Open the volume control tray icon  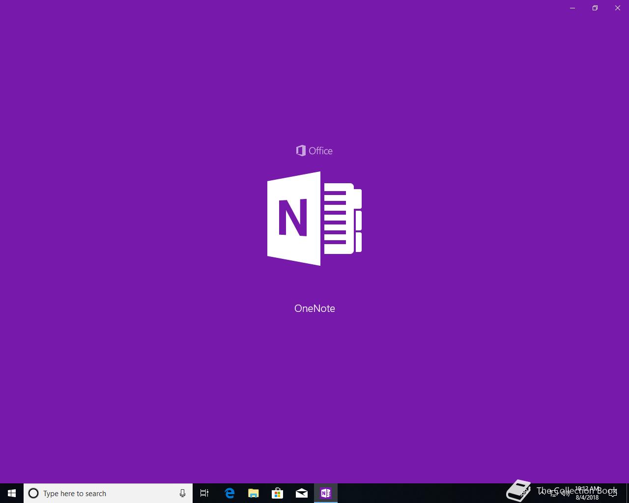(566, 493)
